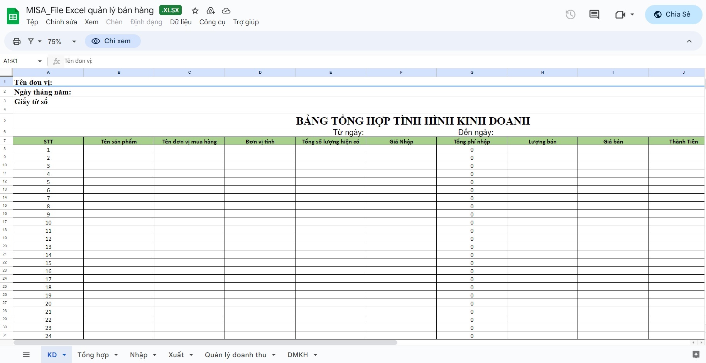The width and height of the screenshot is (706, 363).
Task: Click the Google Sheets home icon
Action: pyautogui.click(x=13, y=16)
